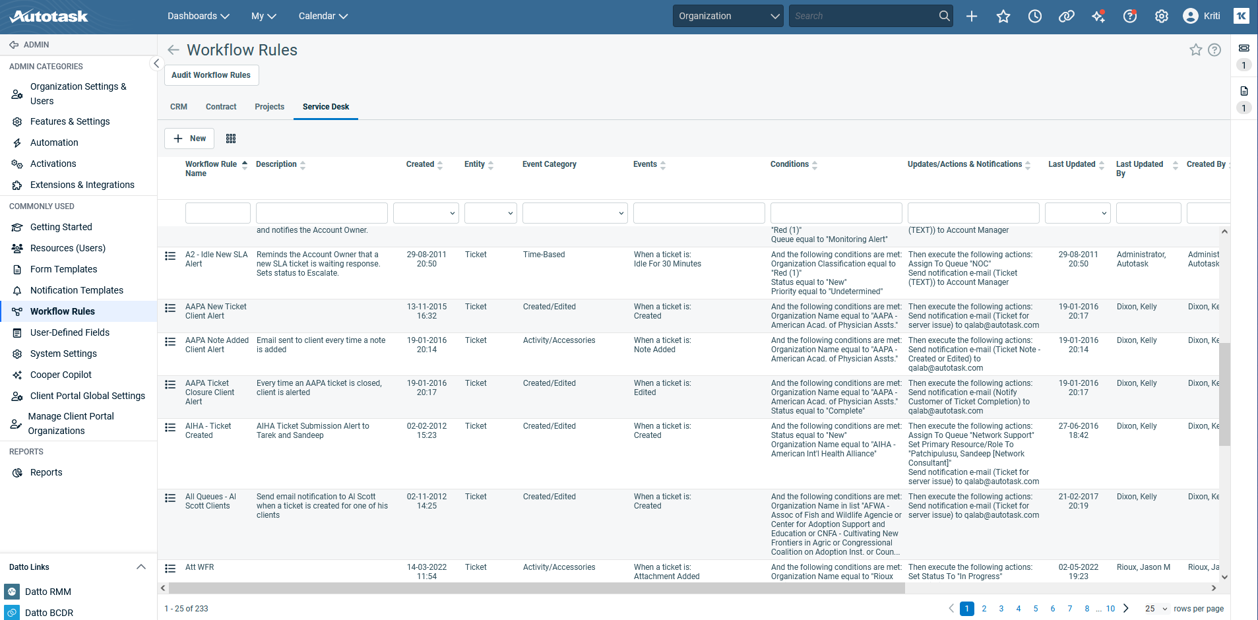Open the My menu
The image size is (1258, 620).
click(x=263, y=16)
